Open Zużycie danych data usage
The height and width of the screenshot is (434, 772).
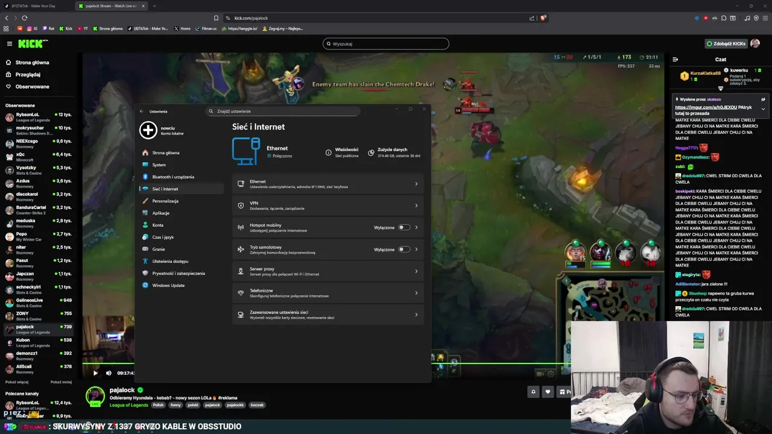click(394, 153)
